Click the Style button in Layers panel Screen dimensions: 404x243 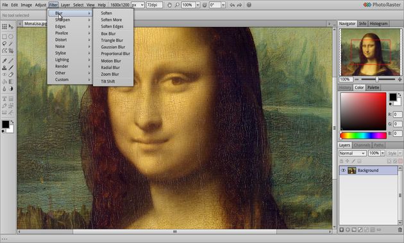(x=392, y=153)
